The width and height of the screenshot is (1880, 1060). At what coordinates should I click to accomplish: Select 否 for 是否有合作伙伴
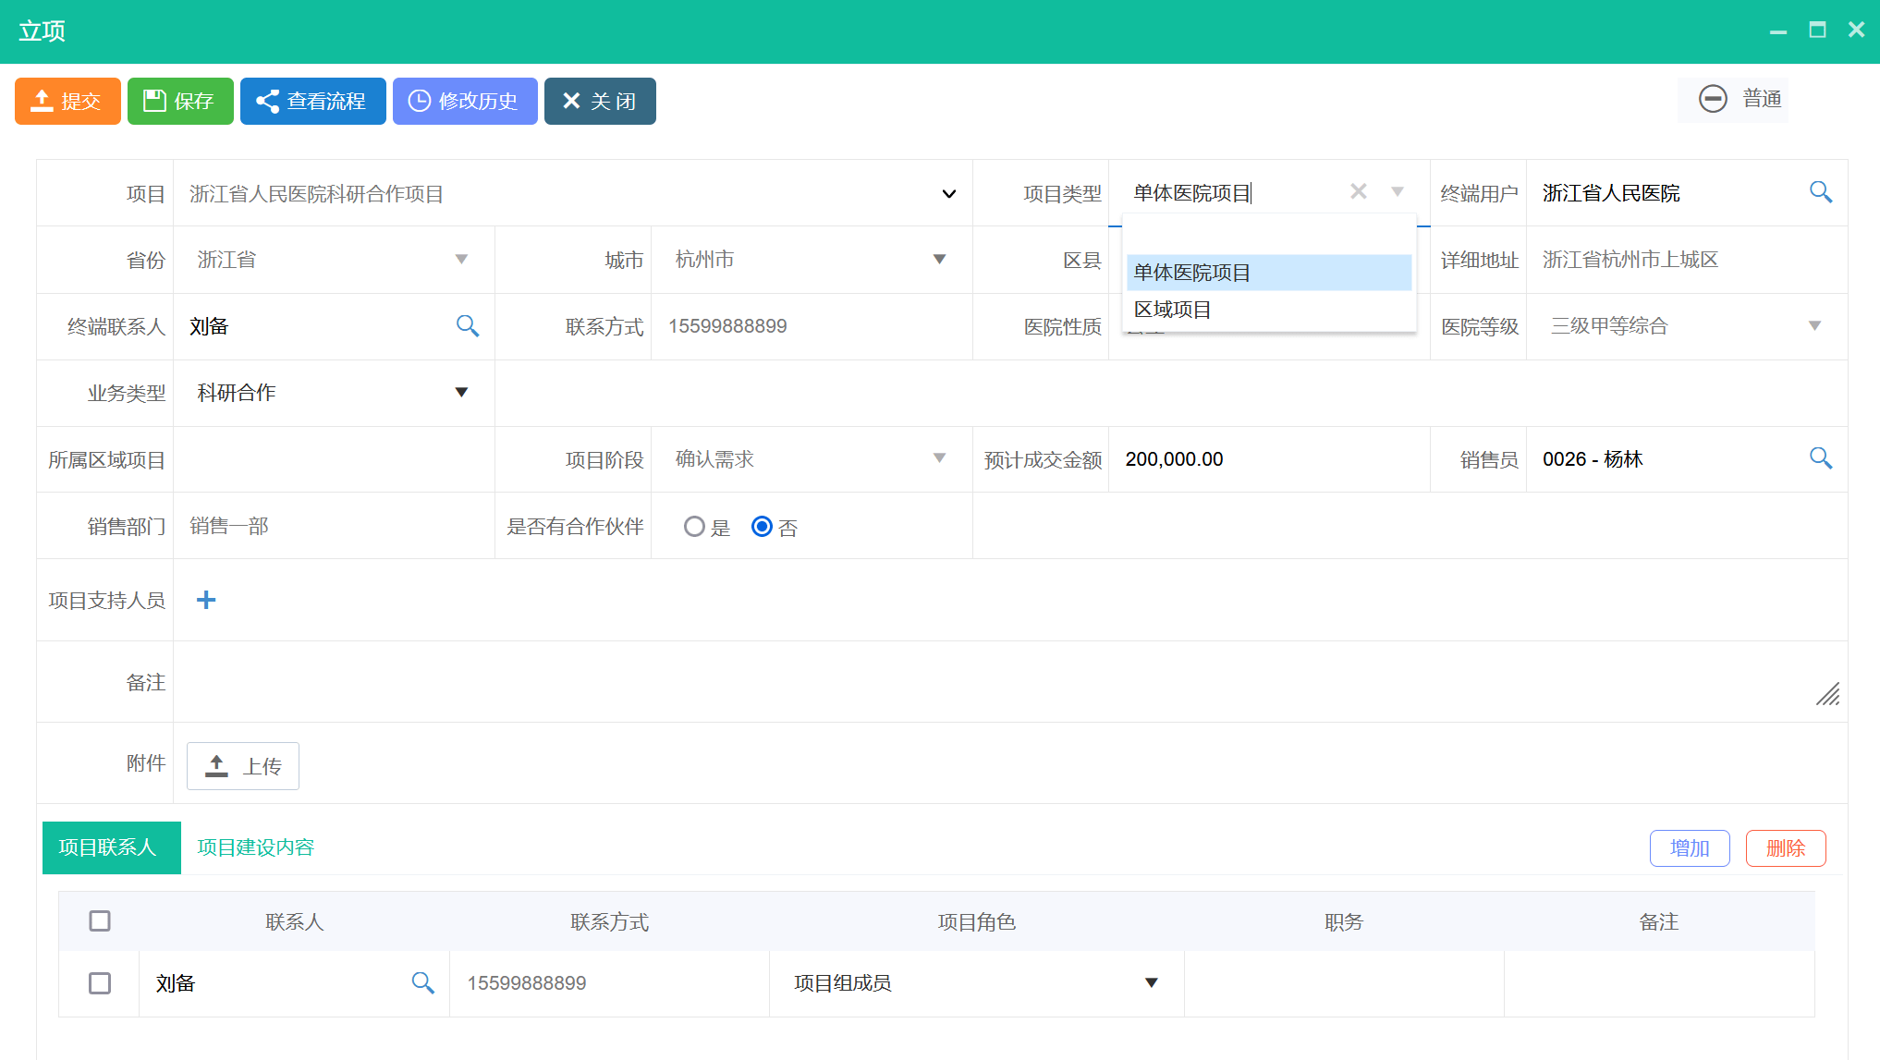point(762,527)
